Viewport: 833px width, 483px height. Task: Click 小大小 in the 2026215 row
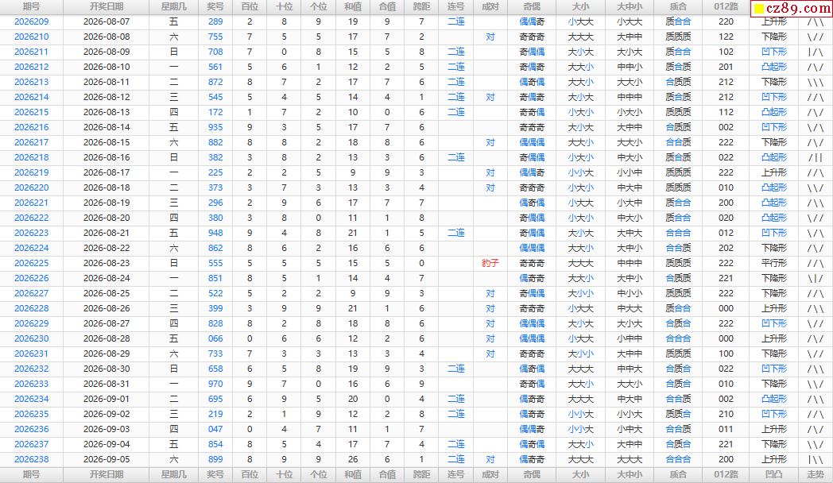(581, 113)
